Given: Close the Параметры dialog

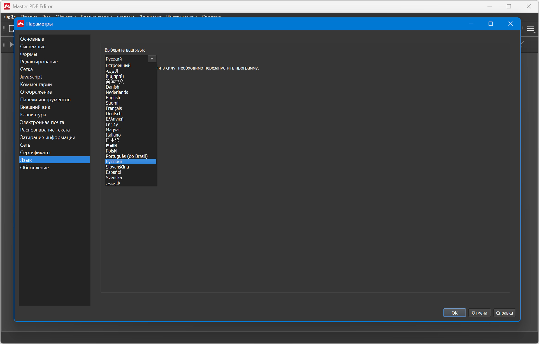Looking at the screenshot, I should coord(510,24).
